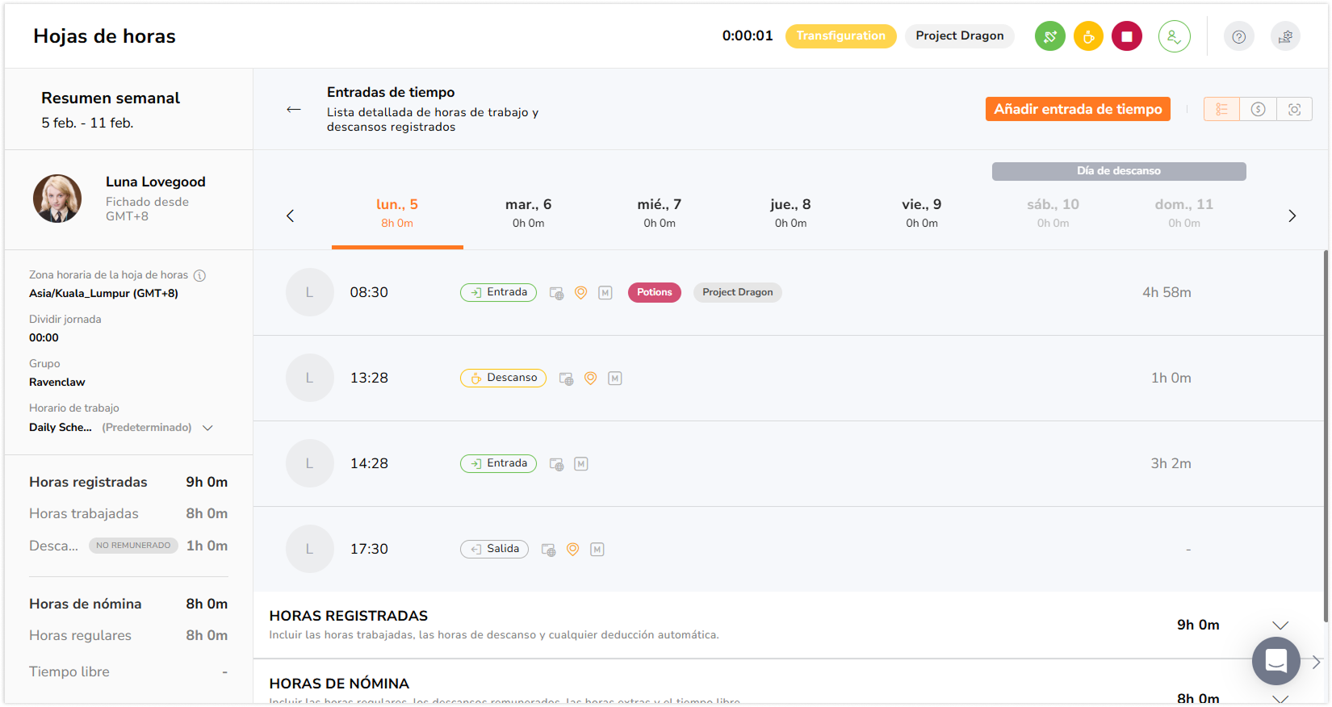
Task: Click the green switch activity tag icon
Action: [x=1049, y=36]
